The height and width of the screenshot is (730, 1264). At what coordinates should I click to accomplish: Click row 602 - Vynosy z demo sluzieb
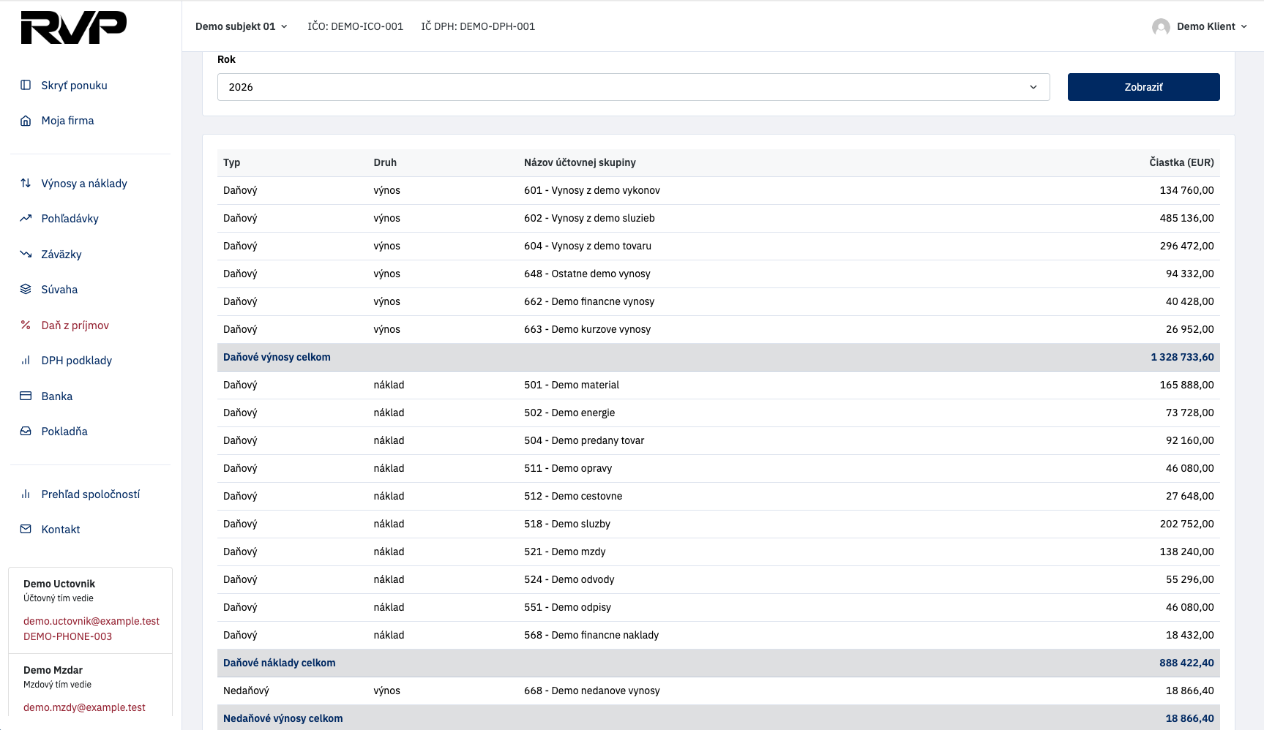click(x=719, y=218)
